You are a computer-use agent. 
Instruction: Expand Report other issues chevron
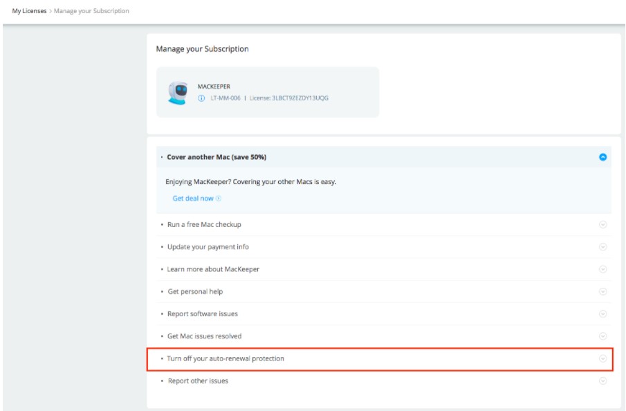click(x=603, y=381)
